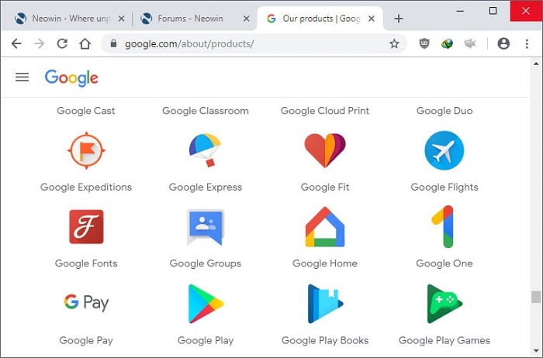
Task: Click the Google Cloud Print link
Action: pyautogui.click(x=325, y=111)
